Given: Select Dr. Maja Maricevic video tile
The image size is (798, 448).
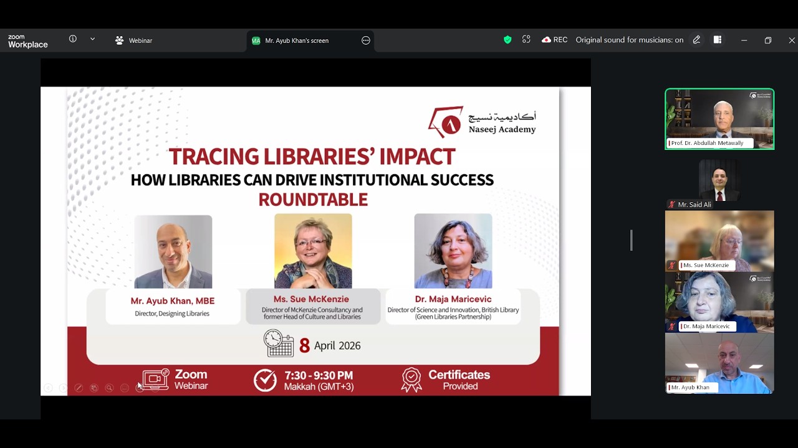Looking at the screenshot, I should pyautogui.click(x=719, y=302).
